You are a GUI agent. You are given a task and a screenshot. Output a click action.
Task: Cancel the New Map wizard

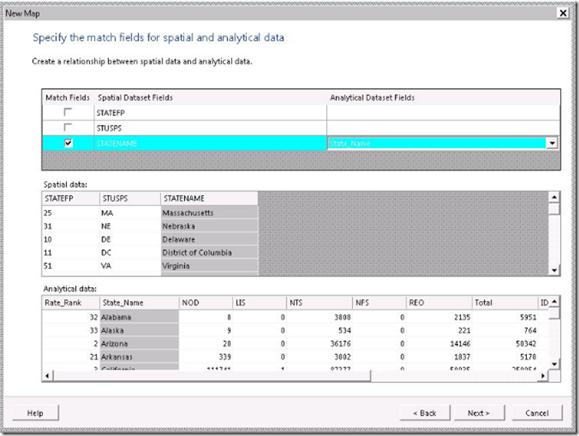[537, 413]
